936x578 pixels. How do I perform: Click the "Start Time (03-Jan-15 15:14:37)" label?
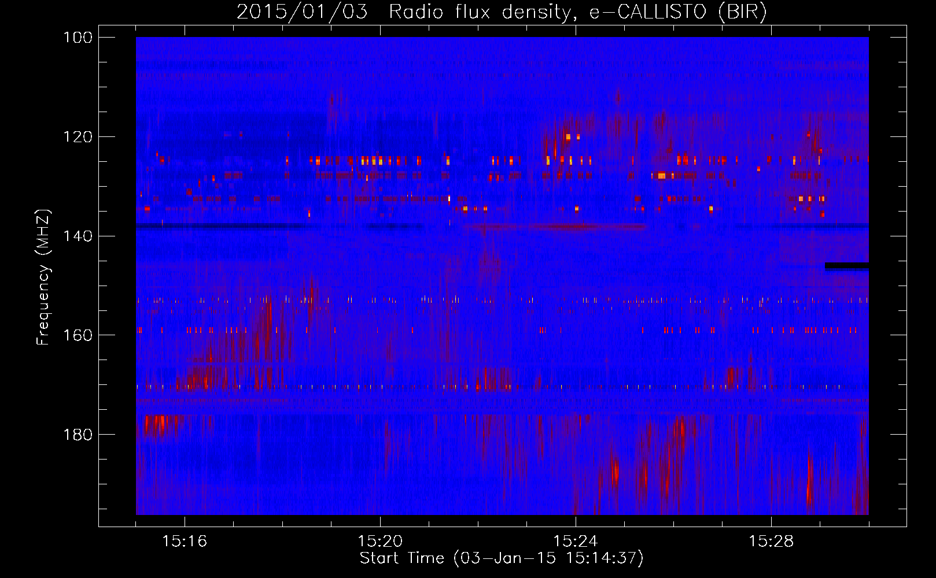tap(502, 558)
